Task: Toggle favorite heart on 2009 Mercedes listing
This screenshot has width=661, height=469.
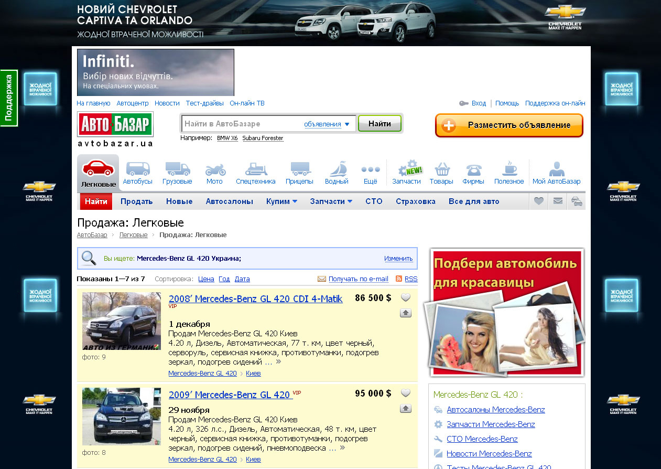Action: coord(406,393)
